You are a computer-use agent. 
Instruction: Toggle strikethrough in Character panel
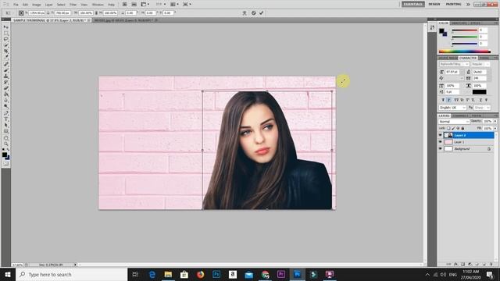pyautogui.click(x=486, y=100)
